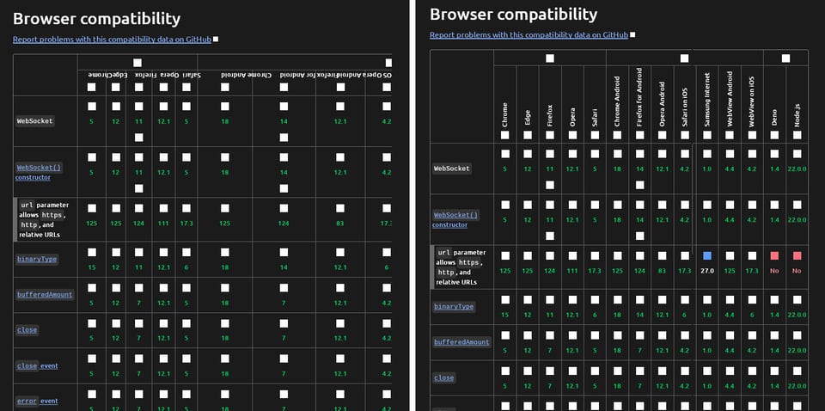Click the Firefox browser icon in right table header
Image resolution: width=825 pixels, height=411 pixels.
coord(550,135)
